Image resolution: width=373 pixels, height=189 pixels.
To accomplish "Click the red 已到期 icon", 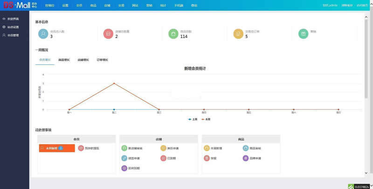I will pos(163,158).
